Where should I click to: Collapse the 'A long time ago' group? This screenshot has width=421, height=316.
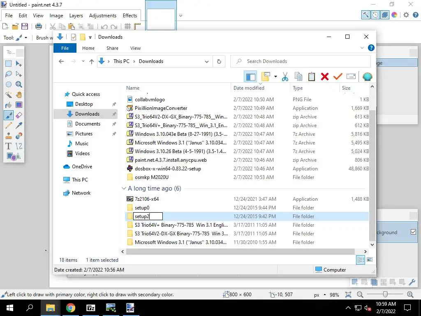tap(124, 188)
